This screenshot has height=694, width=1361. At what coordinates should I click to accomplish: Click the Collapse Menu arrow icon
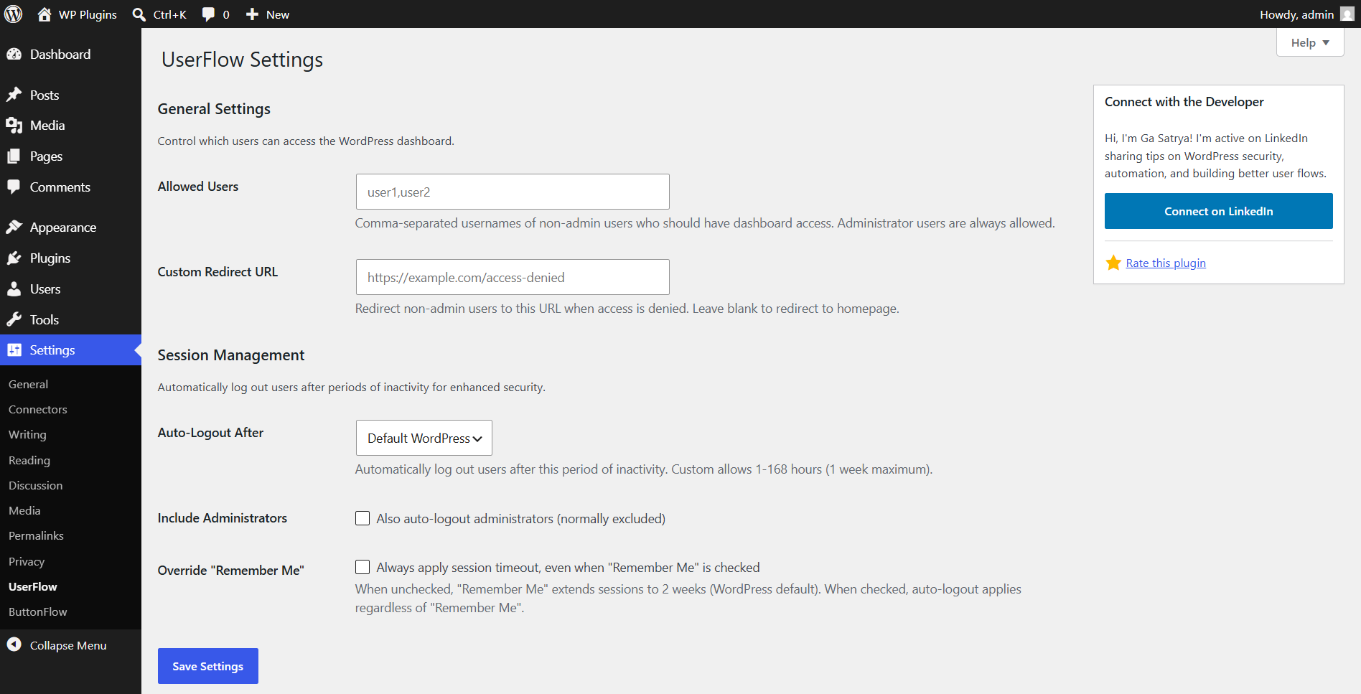point(14,645)
